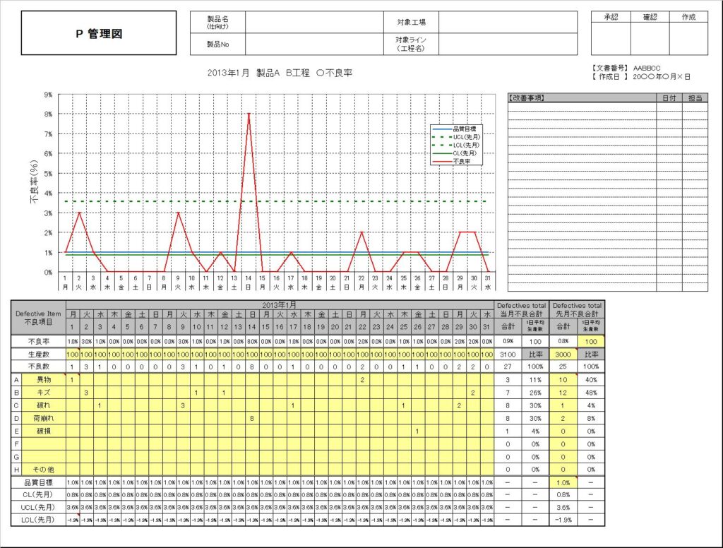Click the 品質目標 1.0% yellow summary cell
723x548 pixels.
[563, 482]
